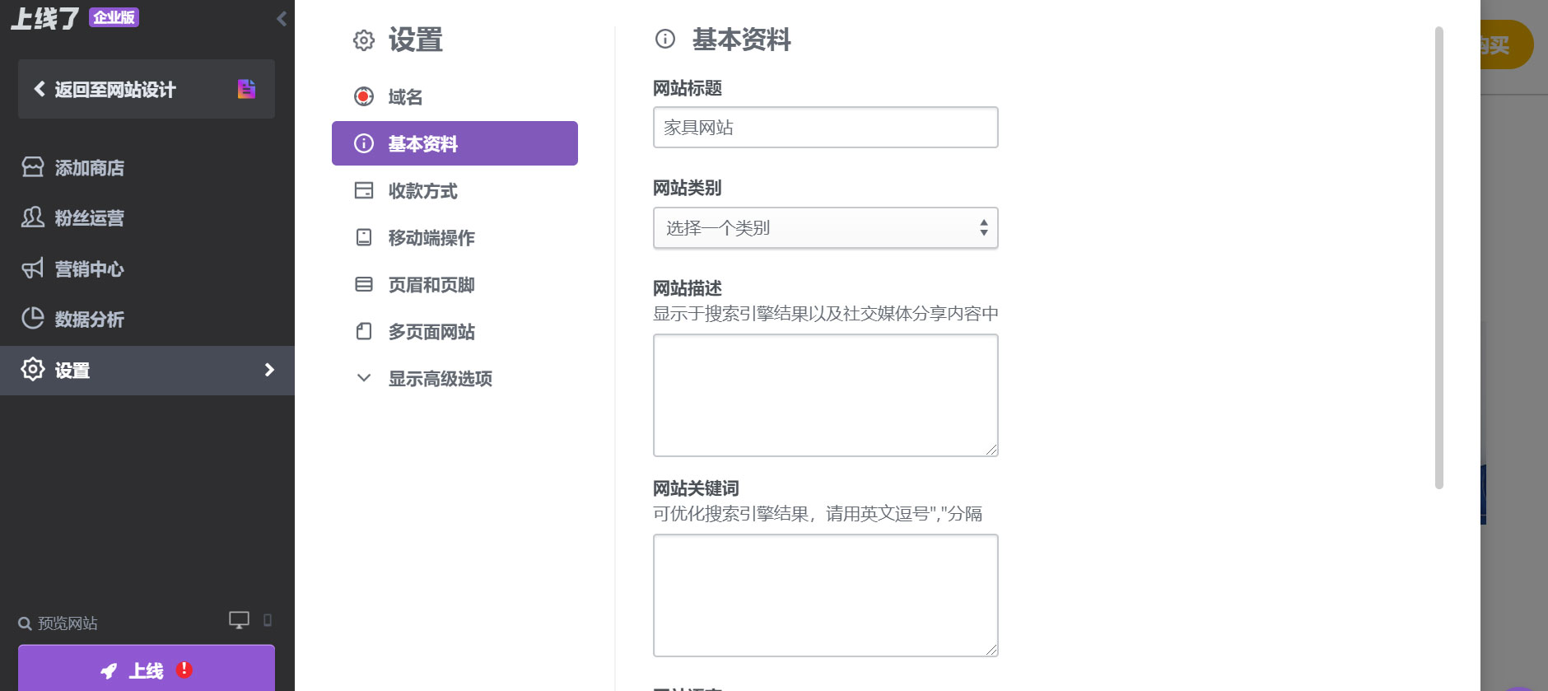Switch to desktop preview monitor icon
This screenshot has height=691, width=1548.
[239, 620]
